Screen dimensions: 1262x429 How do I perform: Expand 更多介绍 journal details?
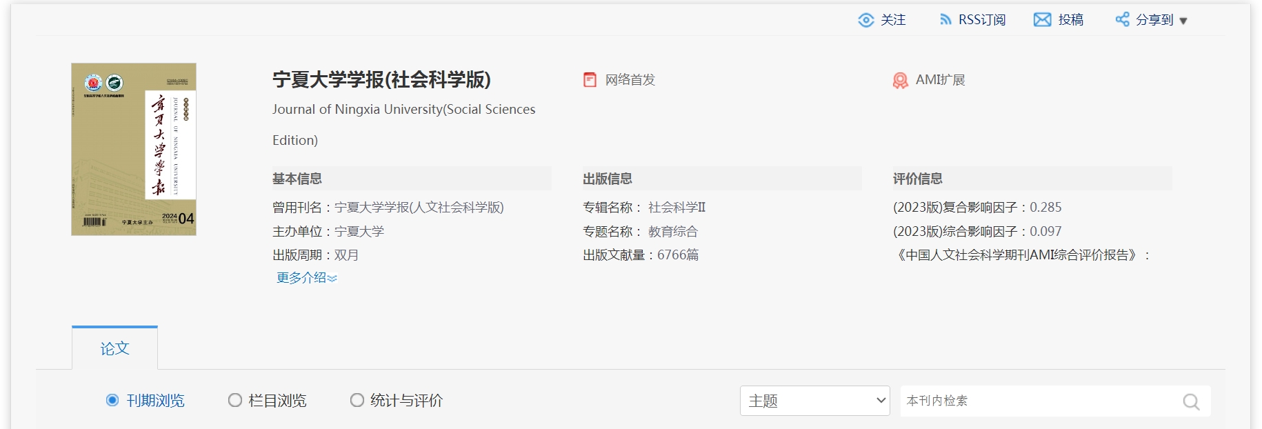coord(306,278)
